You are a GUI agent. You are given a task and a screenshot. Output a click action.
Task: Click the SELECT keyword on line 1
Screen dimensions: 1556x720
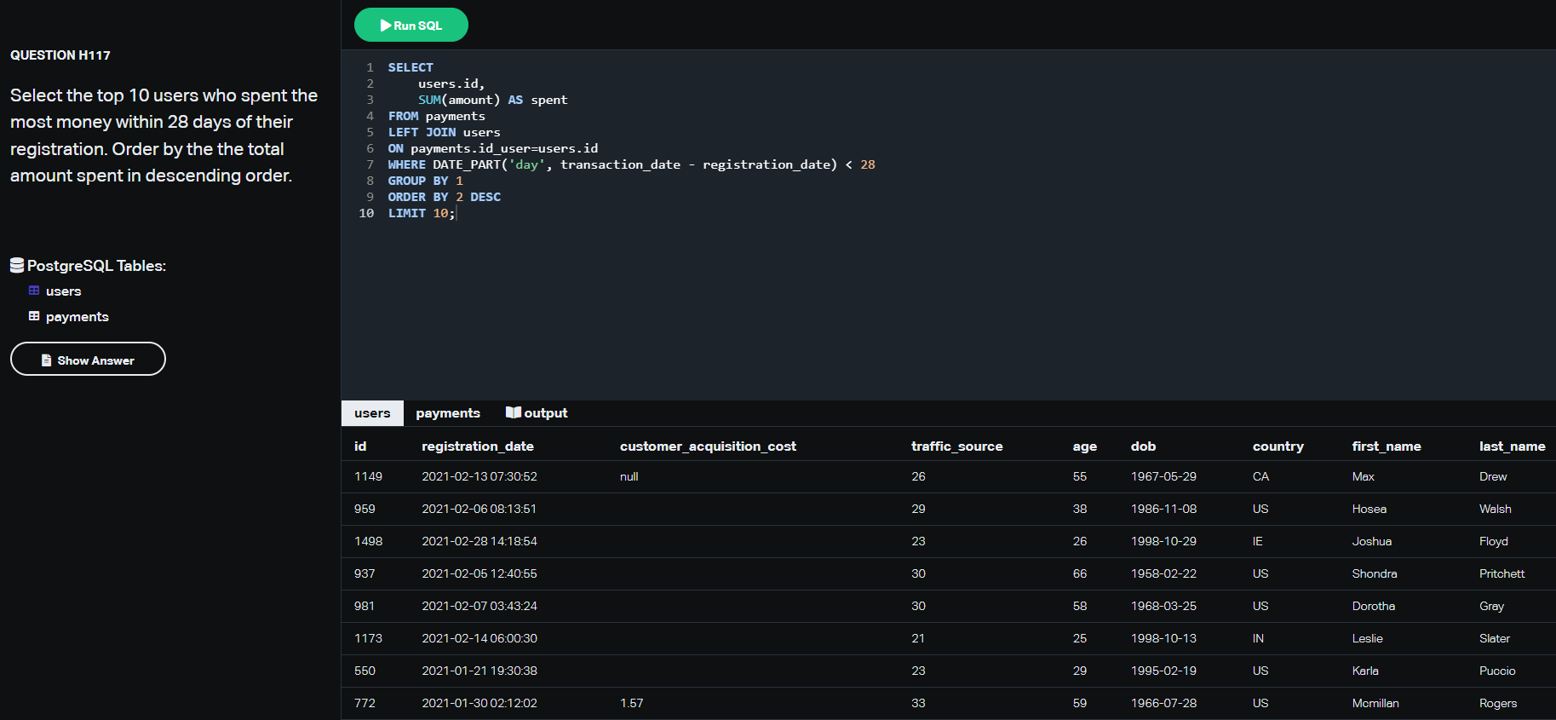(x=411, y=67)
